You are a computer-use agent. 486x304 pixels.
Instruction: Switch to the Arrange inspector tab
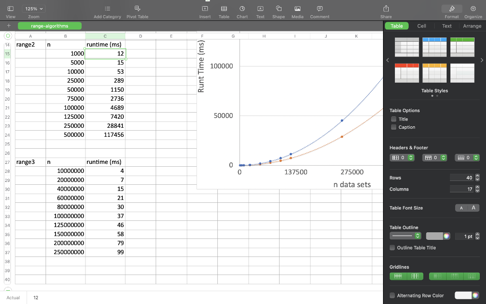click(472, 26)
